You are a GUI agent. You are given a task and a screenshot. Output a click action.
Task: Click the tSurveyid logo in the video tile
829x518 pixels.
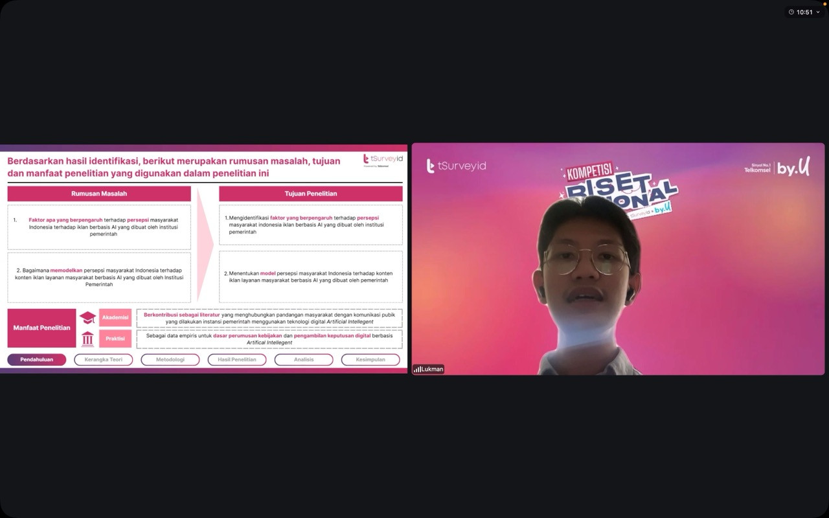click(456, 166)
